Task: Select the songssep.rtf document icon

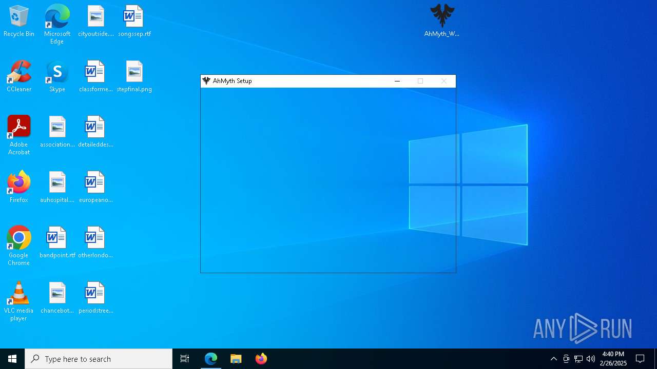Action: click(134, 21)
